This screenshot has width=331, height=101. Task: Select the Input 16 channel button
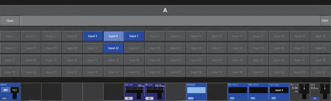click(x=321, y=36)
